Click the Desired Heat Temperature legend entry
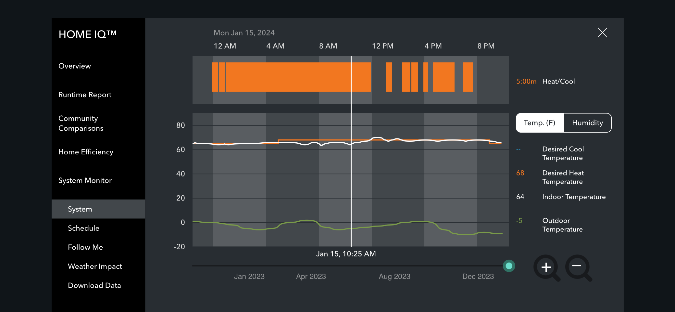 tap(563, 177)
